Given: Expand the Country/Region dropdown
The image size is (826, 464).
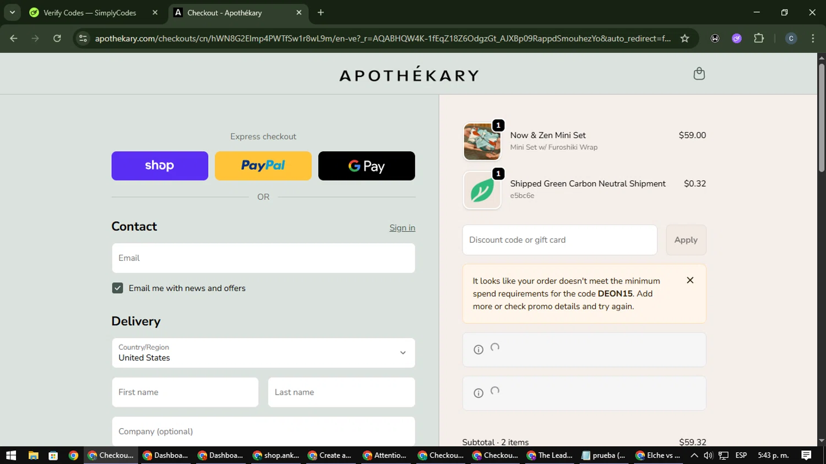Looking at the screenshot, I should [x=263, y=353].
